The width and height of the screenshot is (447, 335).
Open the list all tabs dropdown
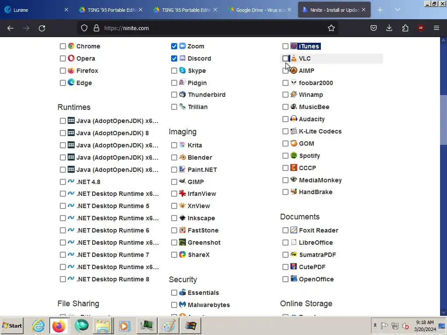tap(397, 10)
